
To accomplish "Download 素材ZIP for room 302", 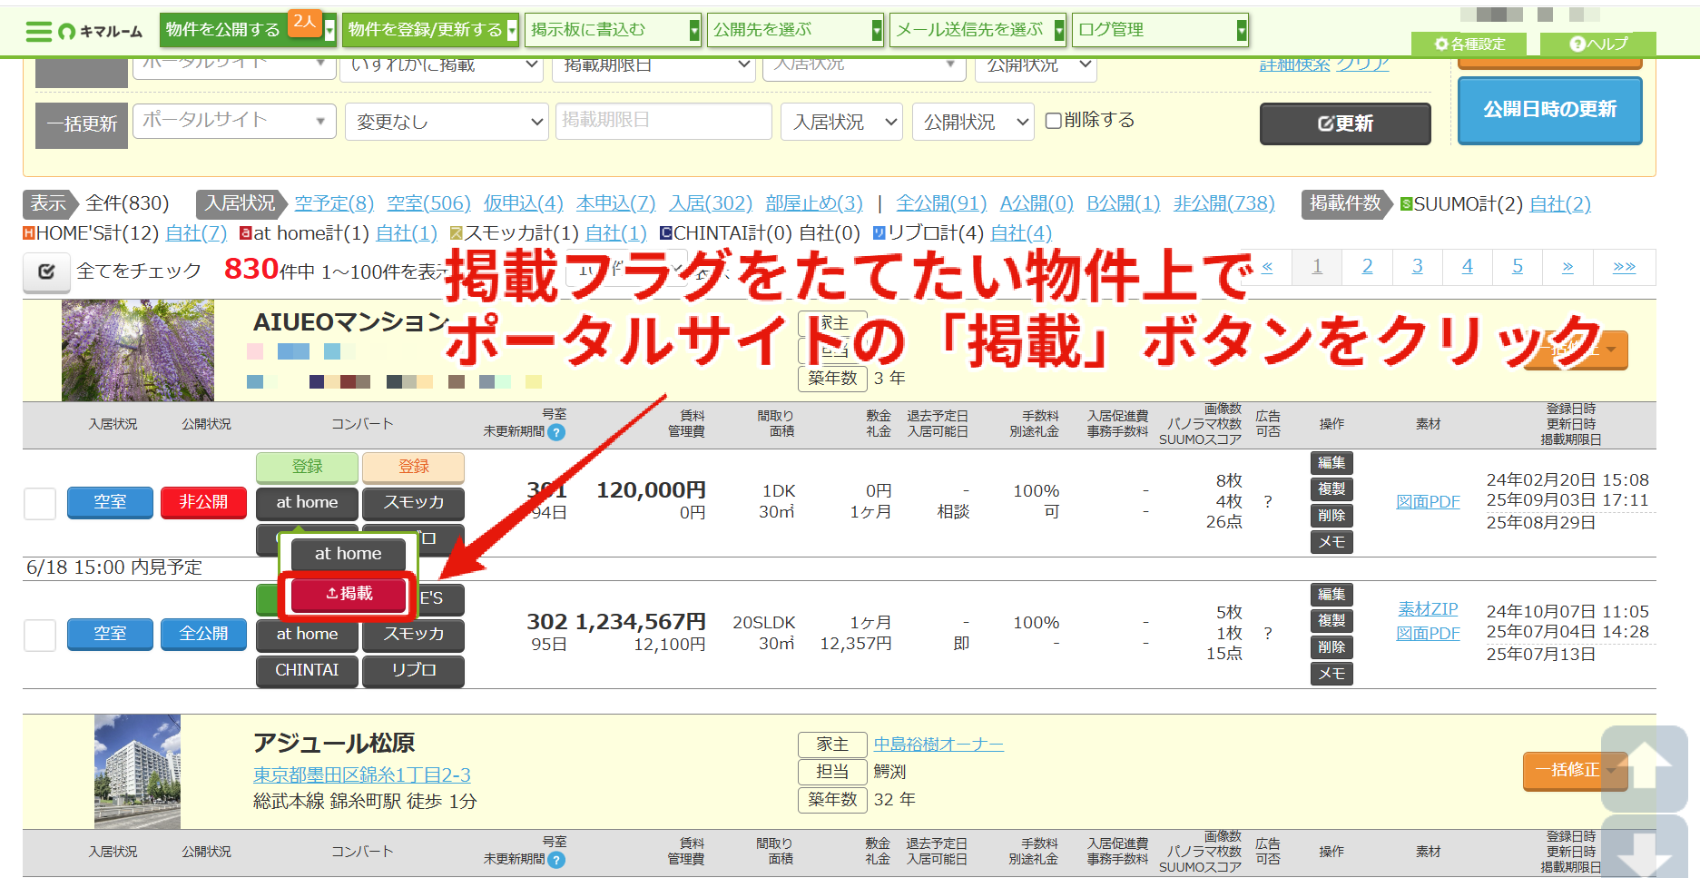I will pyautogui.click(x=1428, y=609).
